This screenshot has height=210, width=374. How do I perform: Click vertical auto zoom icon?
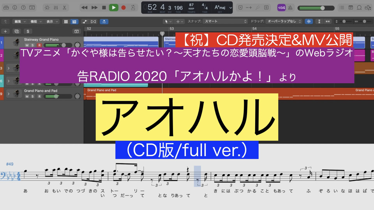[319, 21]
